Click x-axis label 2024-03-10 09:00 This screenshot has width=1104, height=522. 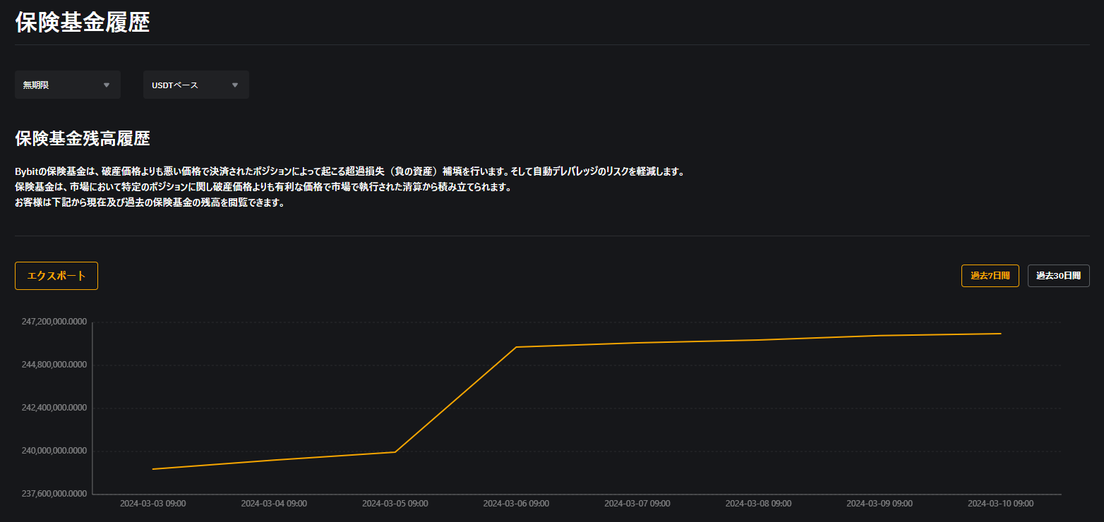[1000, 504]
